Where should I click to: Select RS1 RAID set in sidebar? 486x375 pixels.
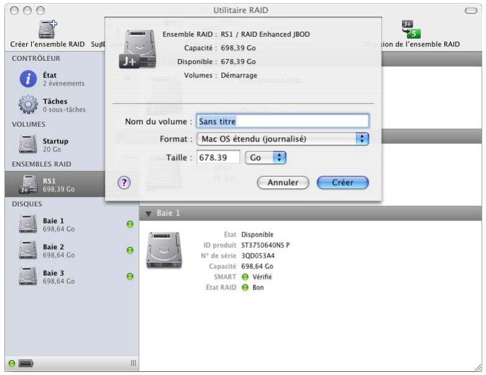point(55,184)
